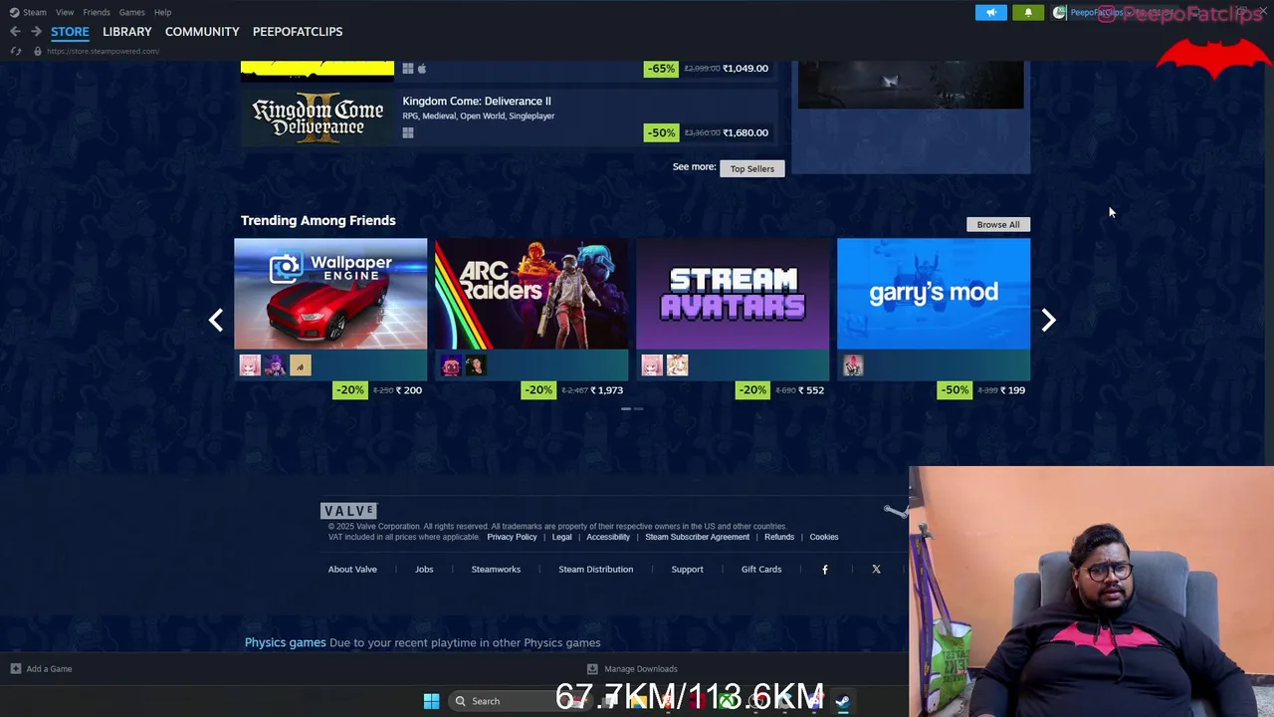This screenshot has height=717, width=1274.
Task: Click Add a Game
Action: click(x=41, y=669)
